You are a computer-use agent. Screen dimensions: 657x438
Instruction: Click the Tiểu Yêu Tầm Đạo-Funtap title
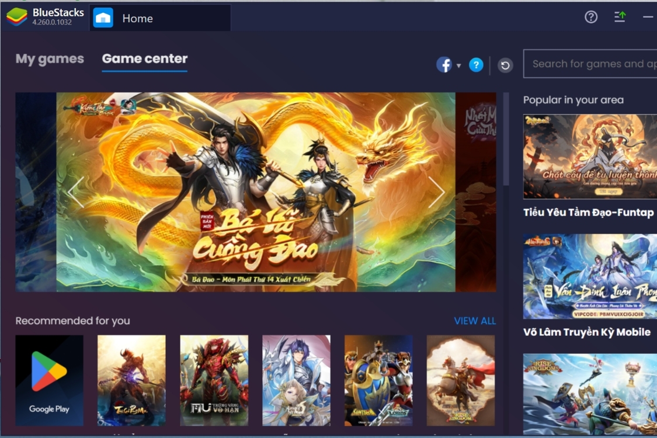coord(589,213)
